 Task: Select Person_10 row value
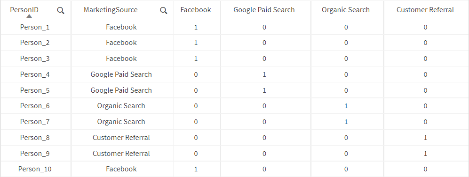tap(35, 169)
